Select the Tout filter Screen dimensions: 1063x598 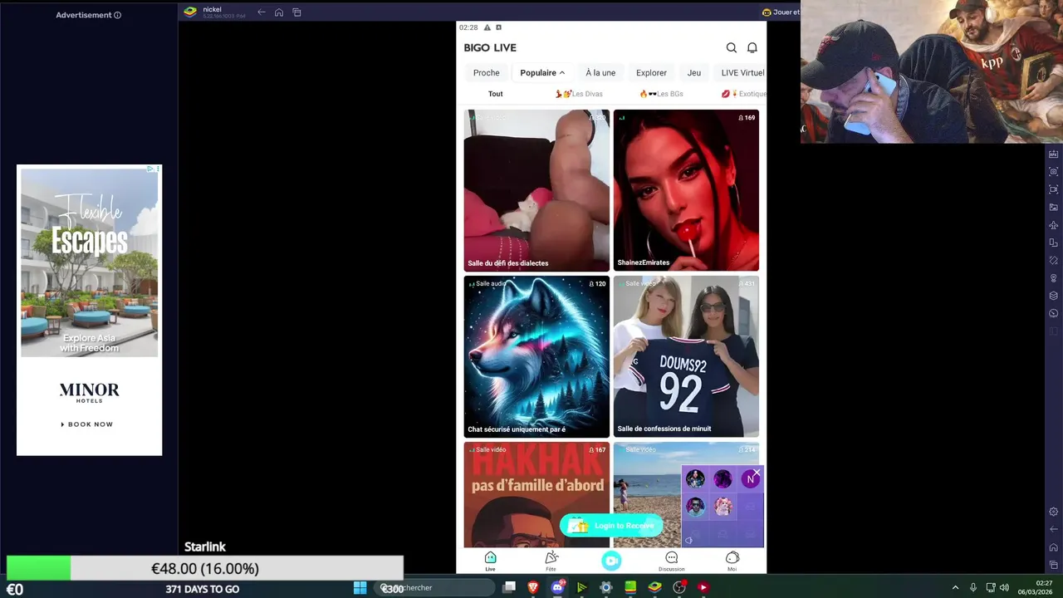click(x=496, y=94)
